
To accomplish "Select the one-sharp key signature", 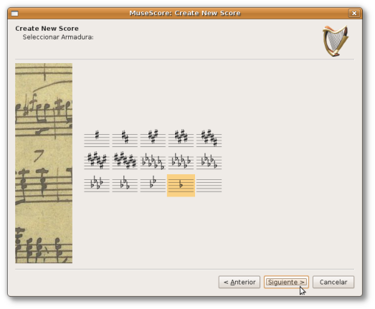I will (97, 138).
